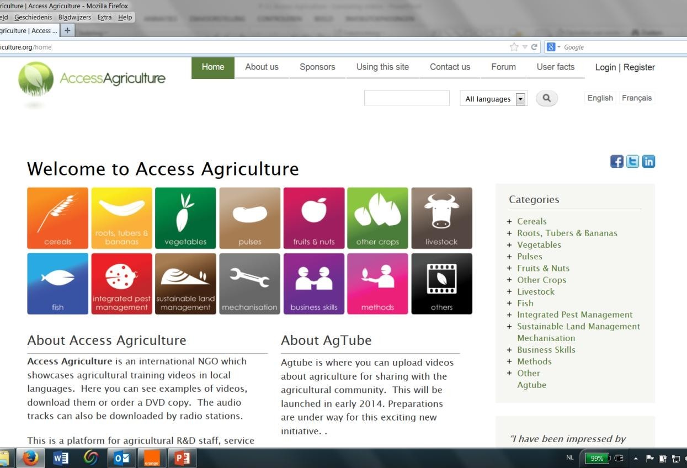Open the Orange app in the taskbar

tap(152, 458)
